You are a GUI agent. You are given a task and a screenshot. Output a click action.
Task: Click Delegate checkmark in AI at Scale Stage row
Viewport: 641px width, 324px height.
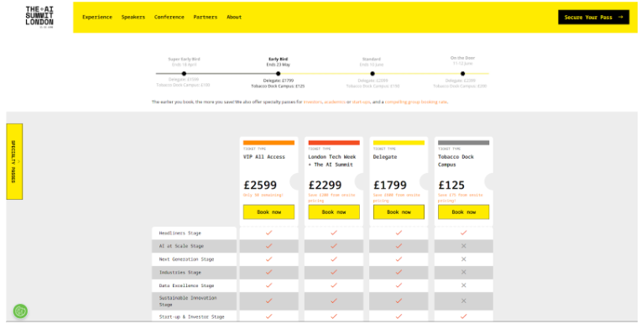click(399, 246)
